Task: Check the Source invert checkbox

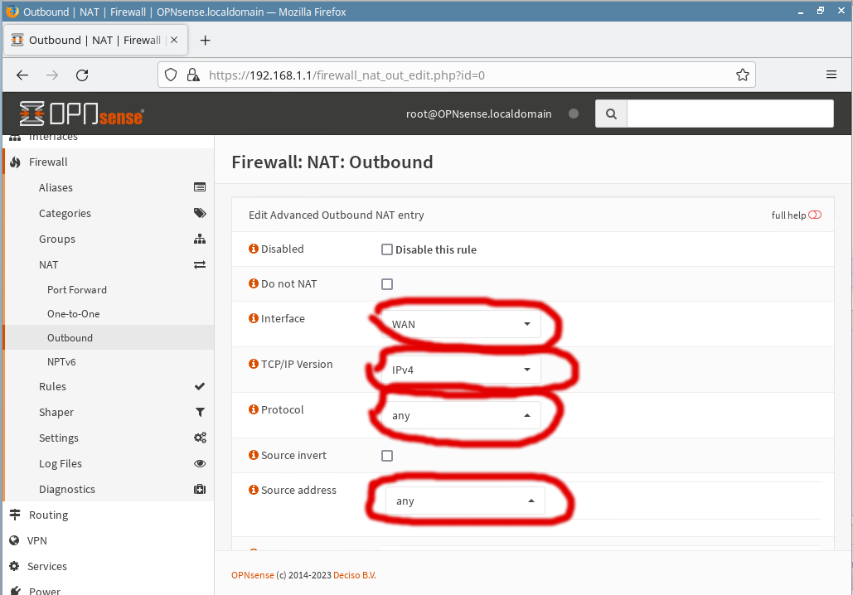Action: 387,456
